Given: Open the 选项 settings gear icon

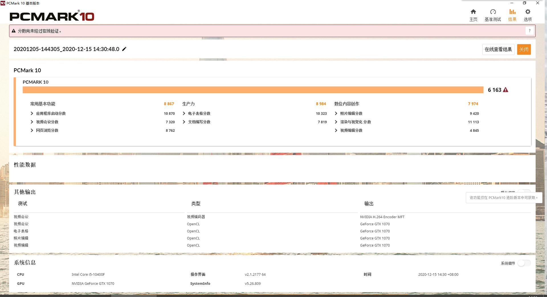Looking at the screenshot, I should (528, 12).
